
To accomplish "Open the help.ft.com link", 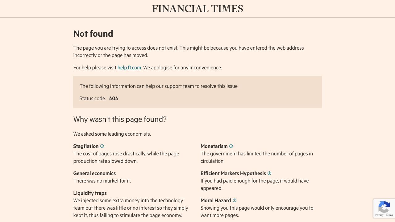I will coord(129,68).
